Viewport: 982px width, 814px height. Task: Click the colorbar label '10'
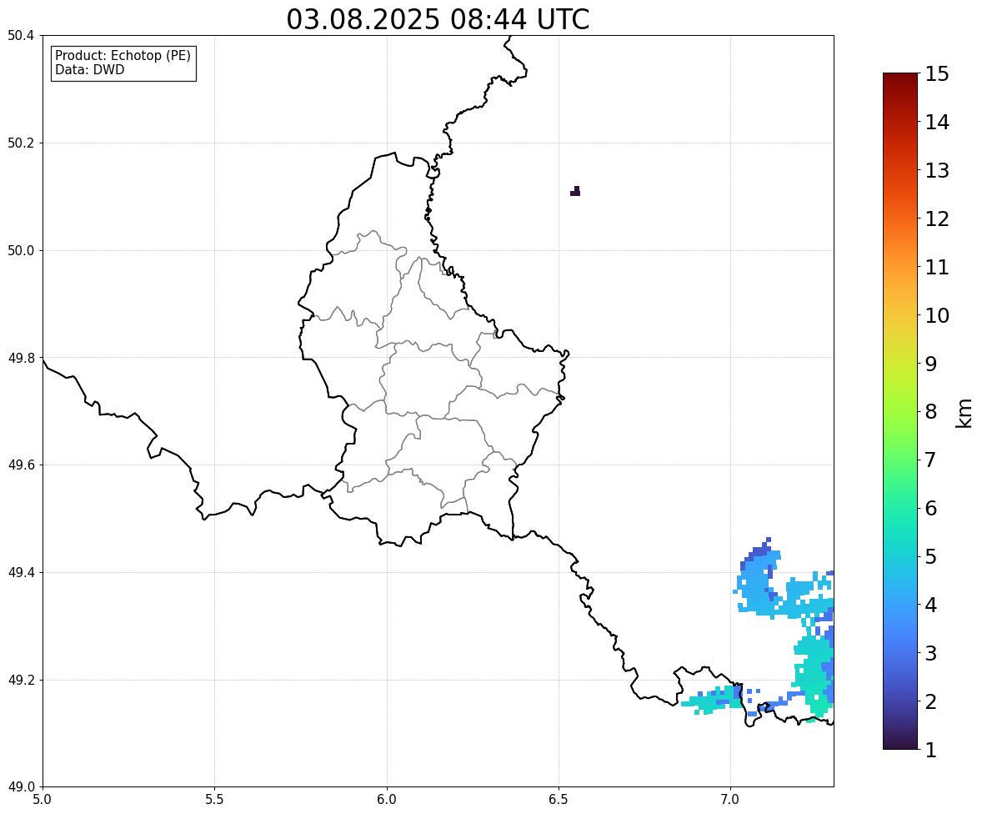(x=937, y=315)
